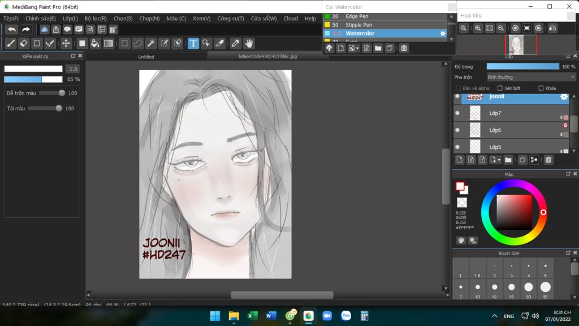Open File Explorer from taskbar
This screenshot has width=579, height=326.
click(x=234, y=316)
